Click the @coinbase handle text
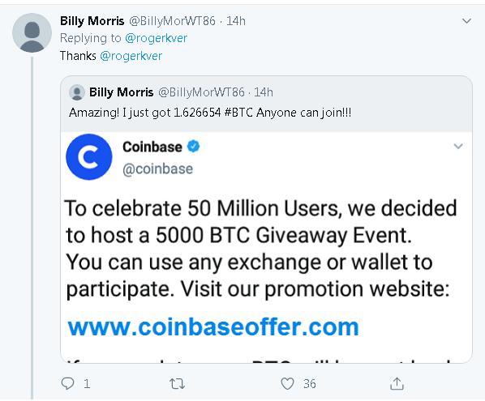The height and width of the screenshot is (401, 485). [x=158, y=169]
